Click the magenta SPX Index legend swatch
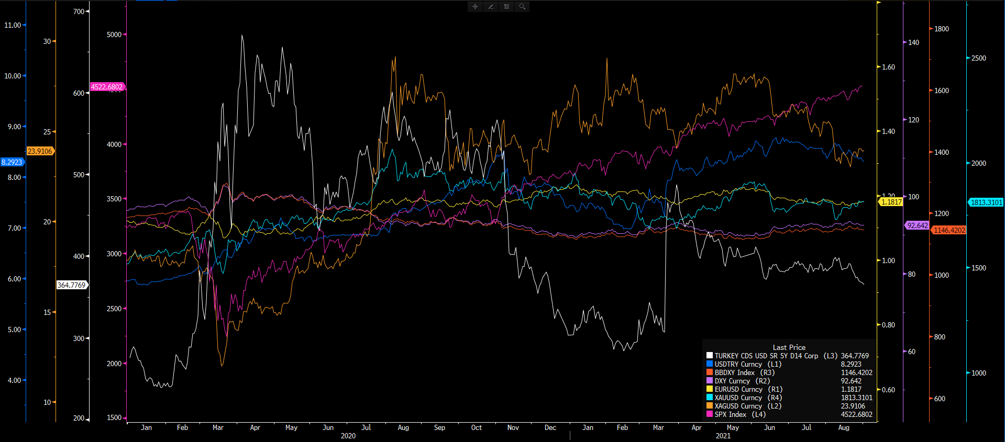 [710, 414]
